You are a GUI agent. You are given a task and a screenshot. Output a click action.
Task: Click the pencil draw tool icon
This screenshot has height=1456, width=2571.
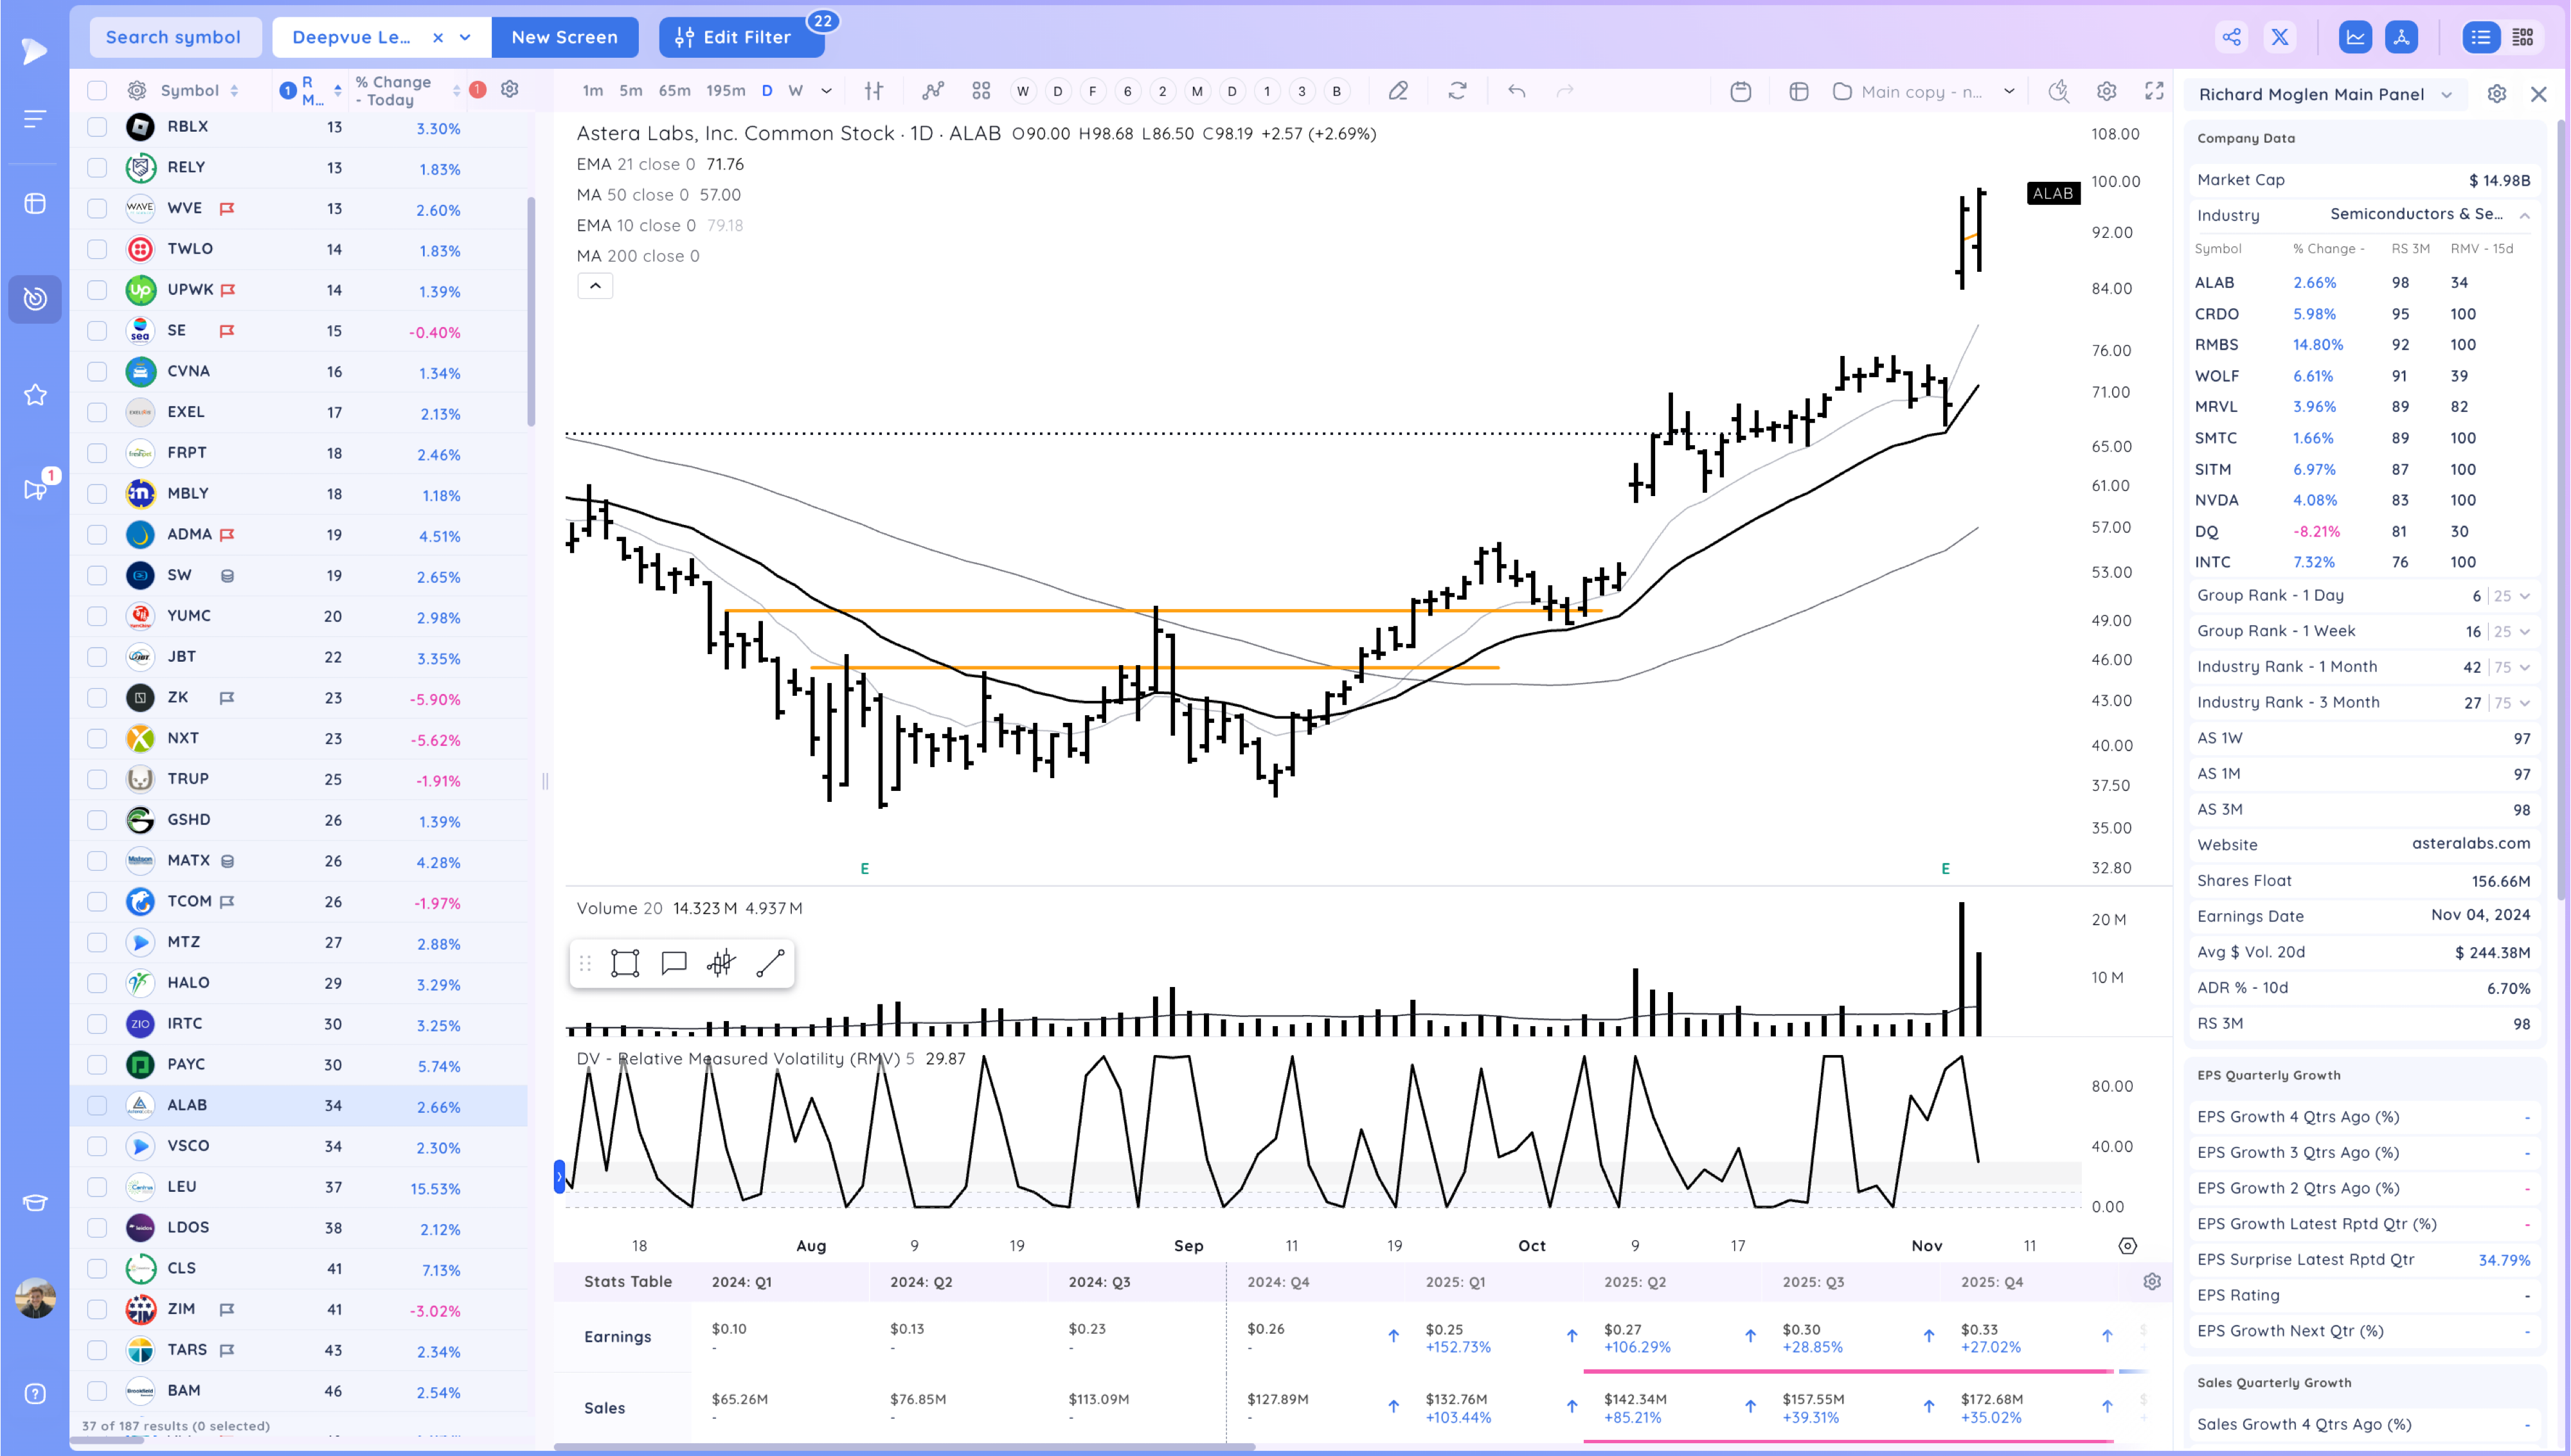point(1398,91)
